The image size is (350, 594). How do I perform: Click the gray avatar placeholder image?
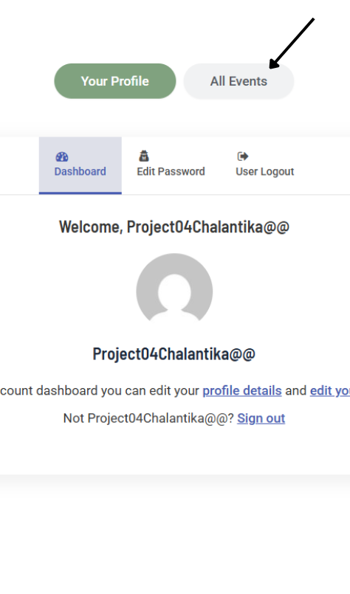174,287
